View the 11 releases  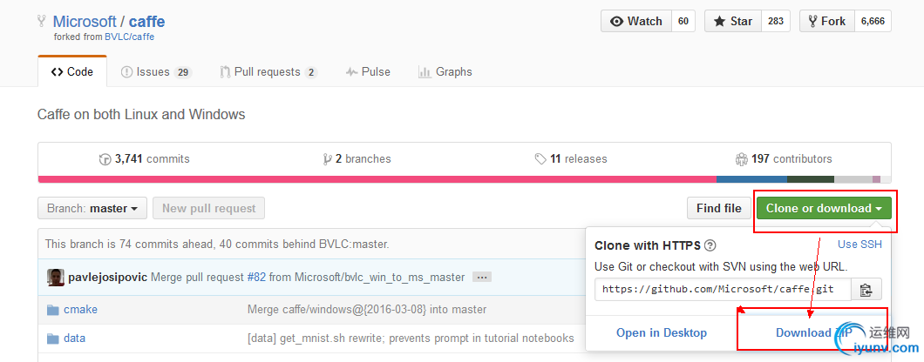tap(570, 159)
